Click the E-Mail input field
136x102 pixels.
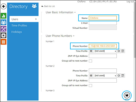pos(103,23)
